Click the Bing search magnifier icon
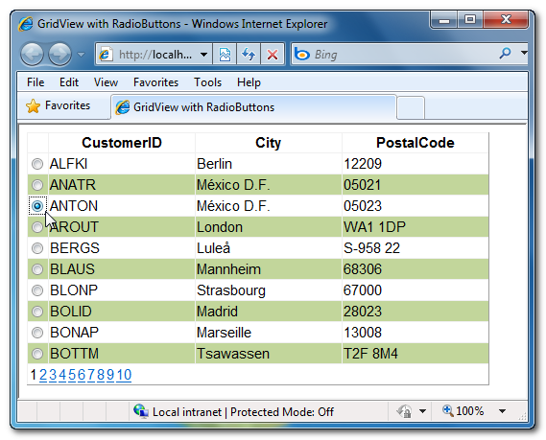 click(505, 54)
